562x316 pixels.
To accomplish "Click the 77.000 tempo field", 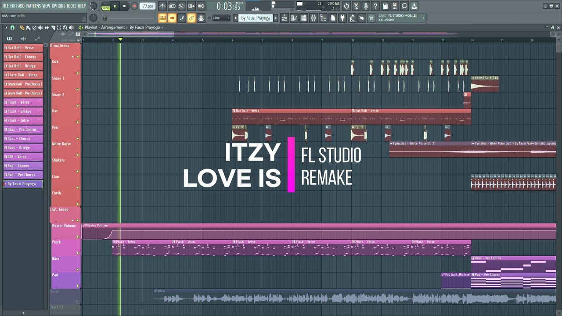I will point(148,6).
